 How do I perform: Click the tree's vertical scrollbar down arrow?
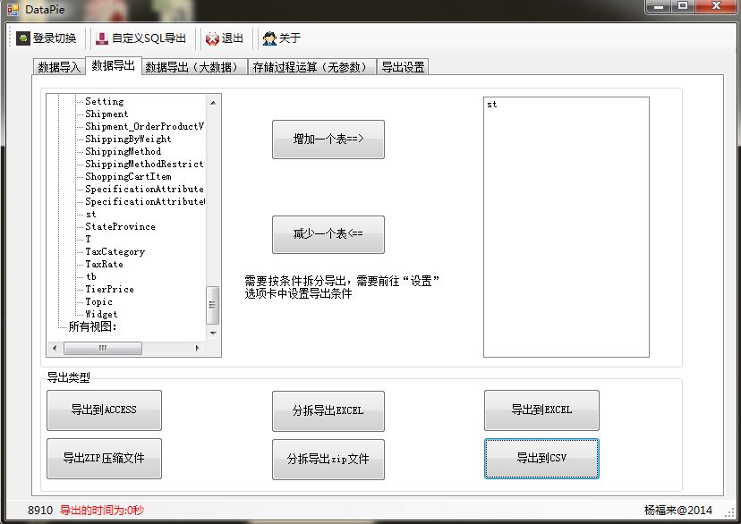213,334
